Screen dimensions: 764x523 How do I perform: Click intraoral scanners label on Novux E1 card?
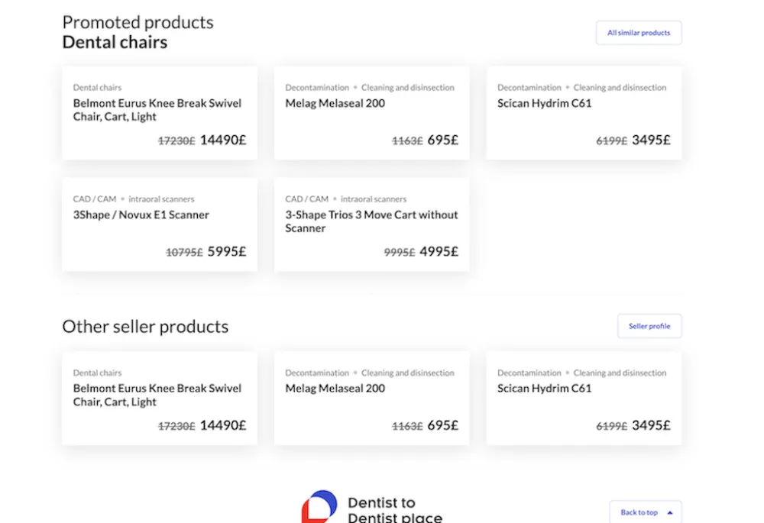click(161, 199)
